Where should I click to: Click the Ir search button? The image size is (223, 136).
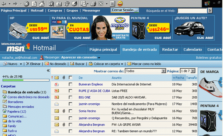click(x=210, y=11)
